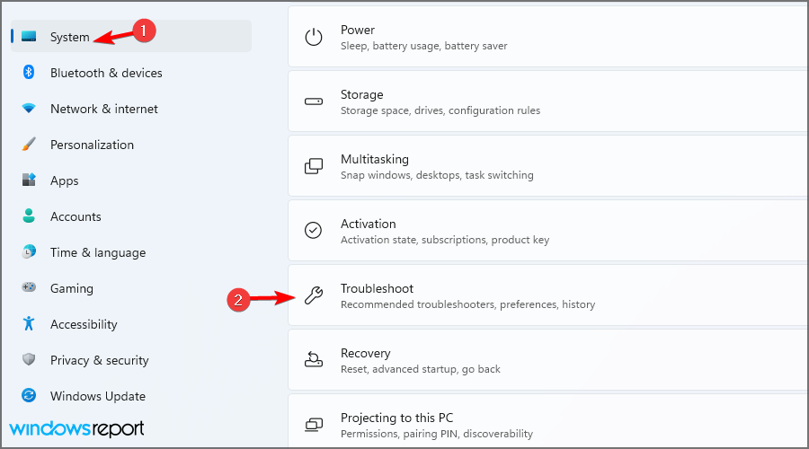Screen dimensions: 809x449
Task: Click the Privacy shield icon
Action: click(29, 359)
